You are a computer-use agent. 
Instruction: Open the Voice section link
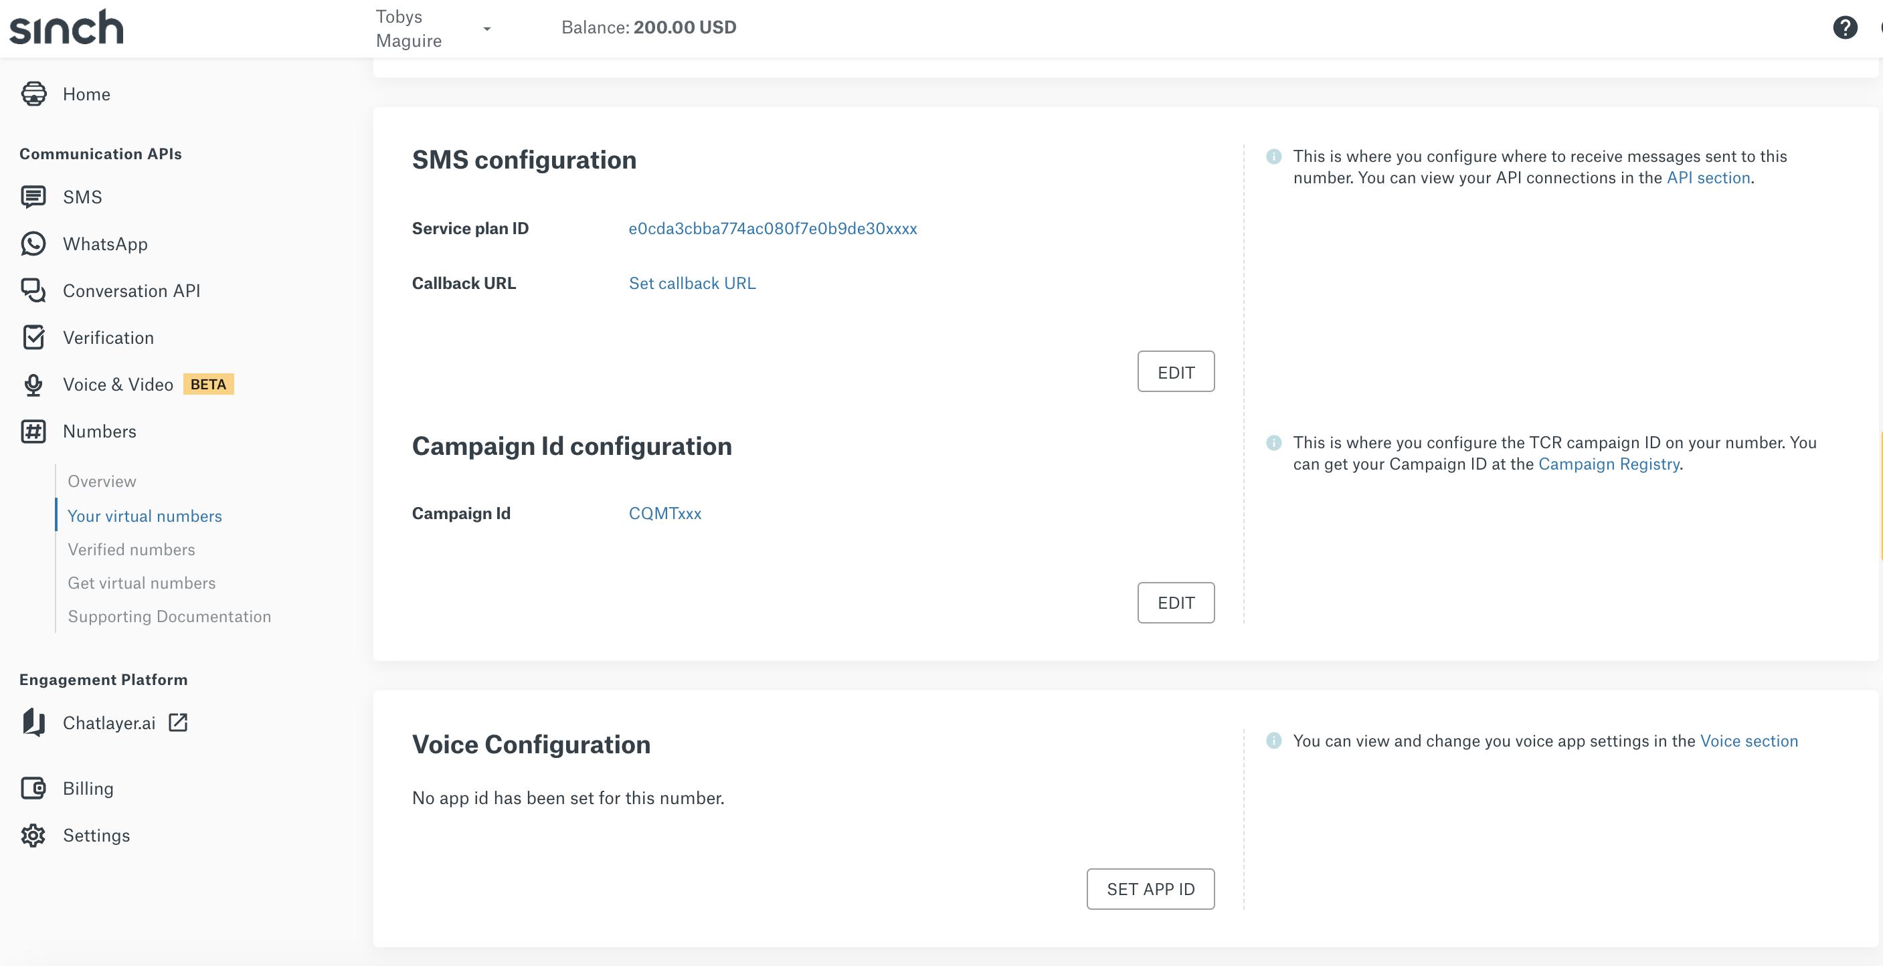pyautogui.click(x=1748, y=741)
